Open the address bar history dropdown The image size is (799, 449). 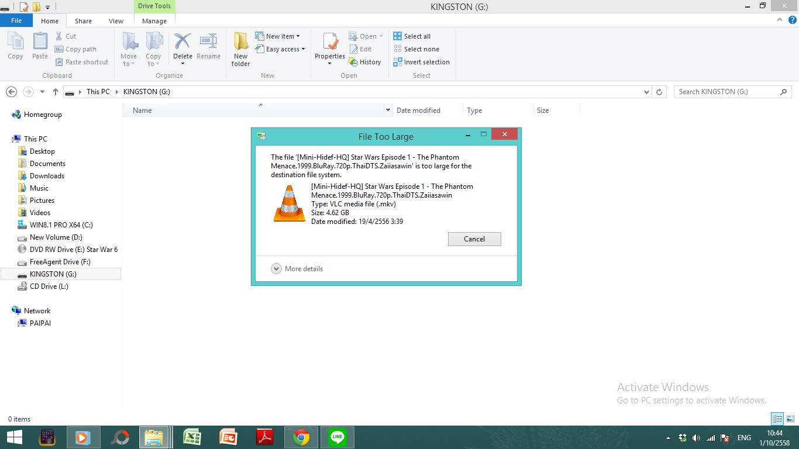click(x=646, y=92)
